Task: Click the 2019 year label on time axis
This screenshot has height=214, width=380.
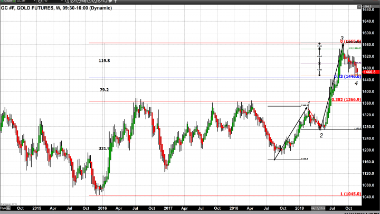Action: 300,208
